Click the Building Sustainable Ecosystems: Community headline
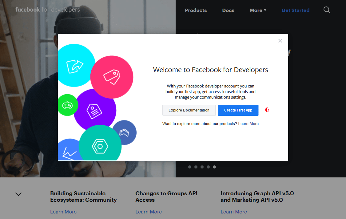Viewport: 346px width, 219px height. (x=83, y=197)
